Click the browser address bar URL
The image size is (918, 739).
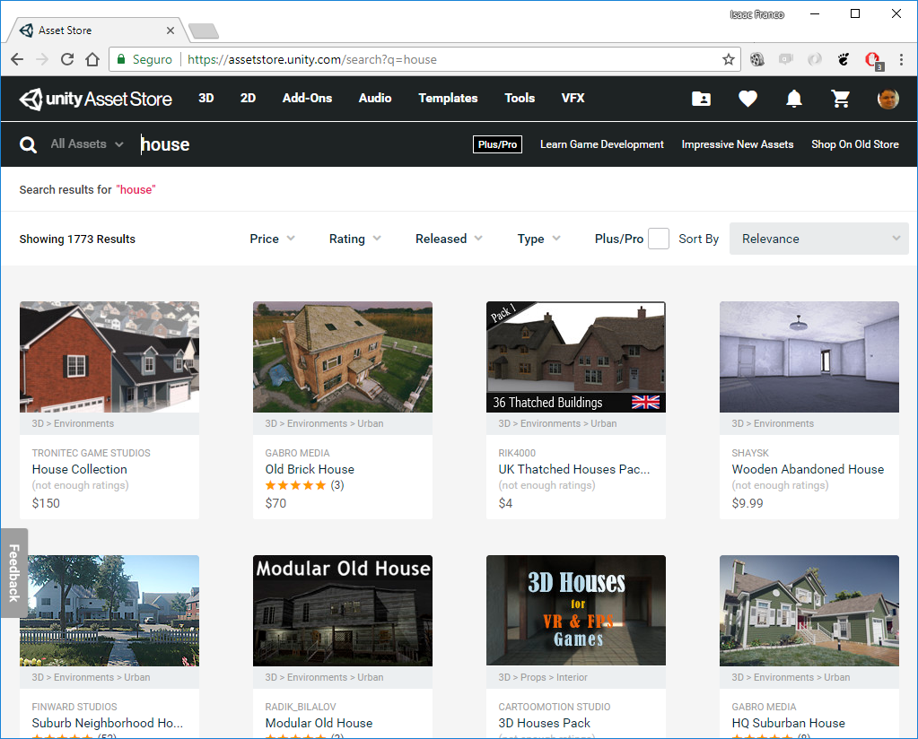point(312,59)
